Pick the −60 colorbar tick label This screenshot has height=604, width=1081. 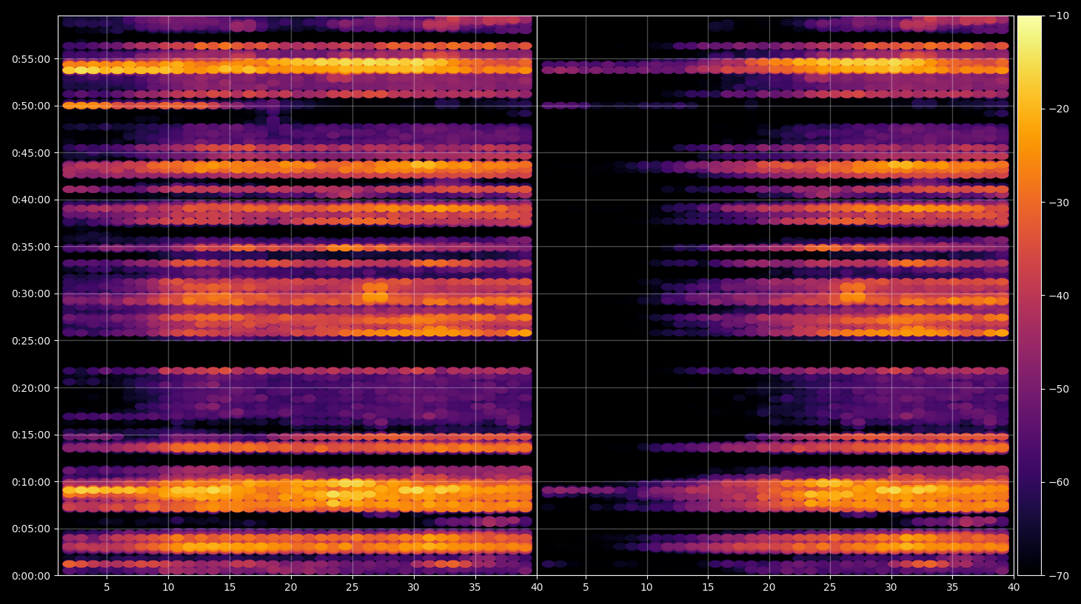[x=1059, y=482]
